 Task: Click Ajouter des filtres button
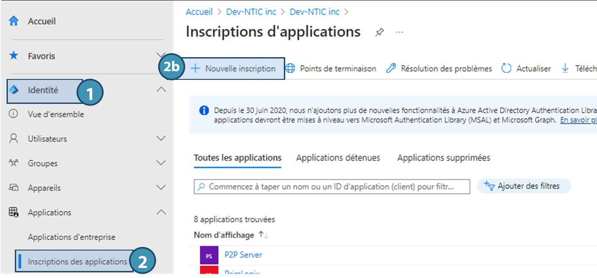(x=524, y=186)
